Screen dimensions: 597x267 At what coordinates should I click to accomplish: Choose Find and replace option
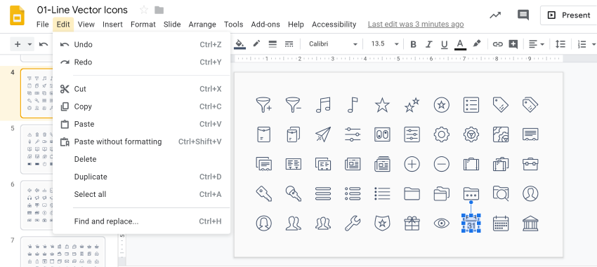pos(141,221)
